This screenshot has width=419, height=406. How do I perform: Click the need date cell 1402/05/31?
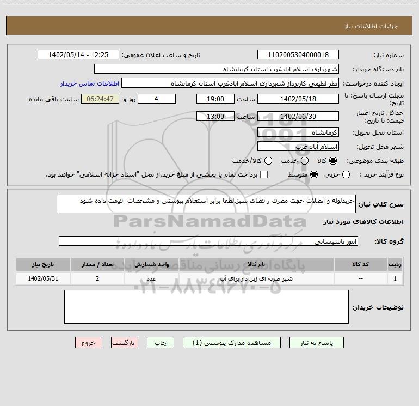[x=43, y=278]
